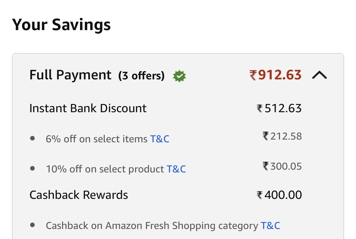
Task: Collapse the Full Payment savings section
Action: point(319,75)
